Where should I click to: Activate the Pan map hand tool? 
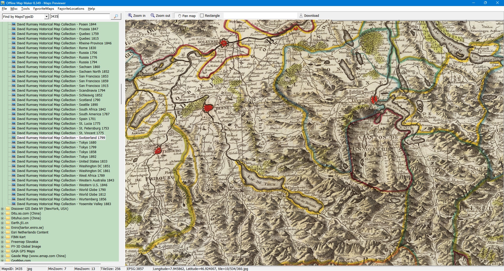tap(187, 16)
